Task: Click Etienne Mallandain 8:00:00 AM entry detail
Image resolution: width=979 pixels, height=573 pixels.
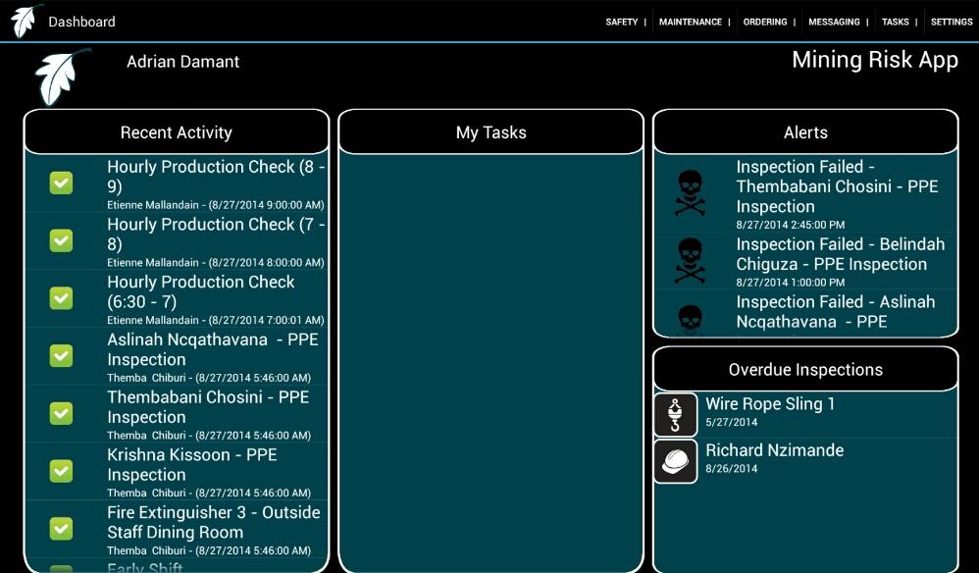Action: pos(216,263)
